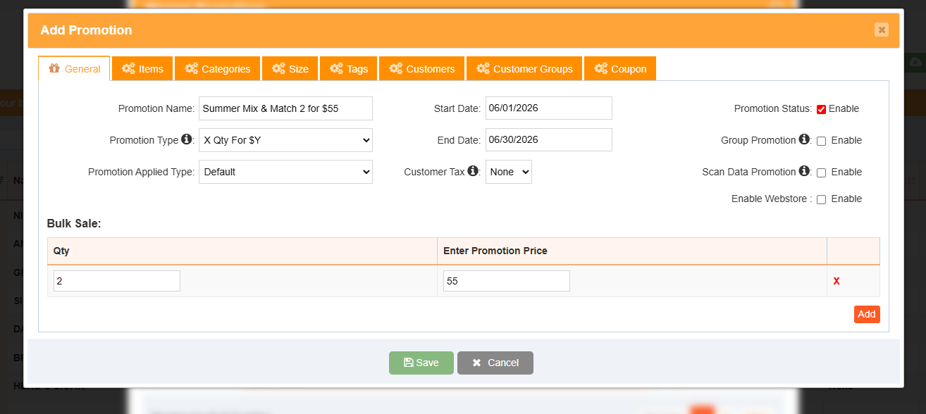Open the Customer Tax dropdown

pos(509,172)
